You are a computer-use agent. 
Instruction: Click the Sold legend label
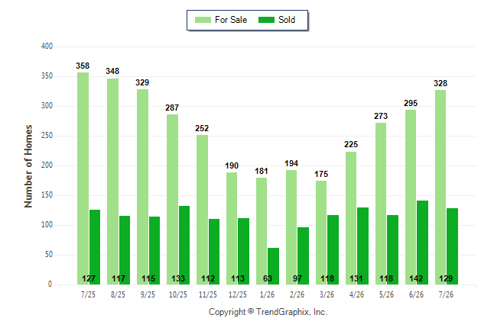click(286, 20)
